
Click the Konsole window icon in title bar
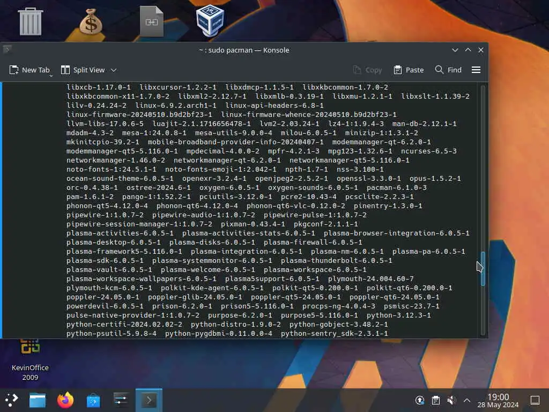tap(8, 49)
